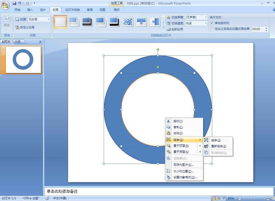Increase the auto-advance time stepper

[x=266, y=28]
